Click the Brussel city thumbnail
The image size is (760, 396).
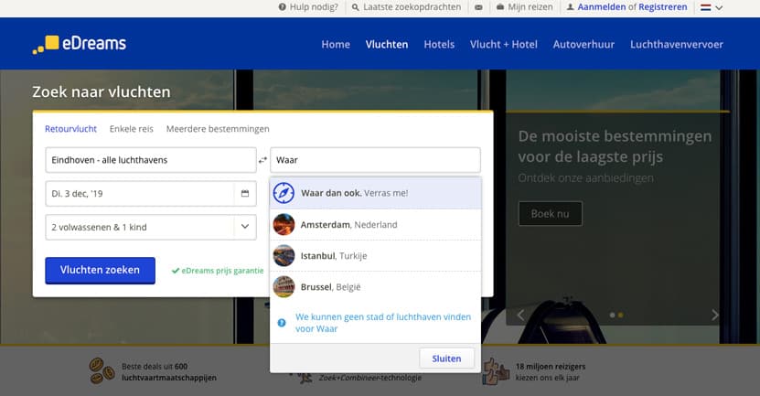284,287
